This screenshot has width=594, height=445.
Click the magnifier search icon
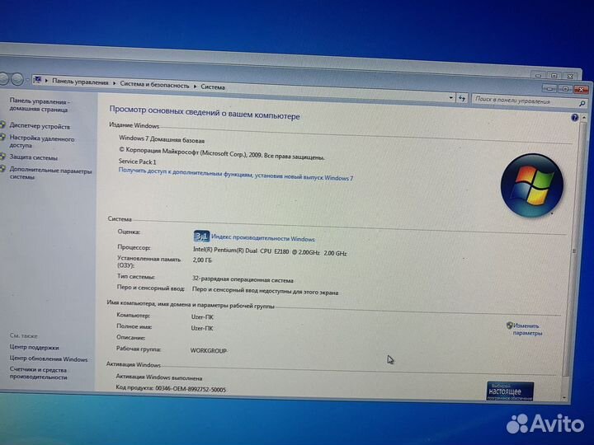[x=582, y=103]
